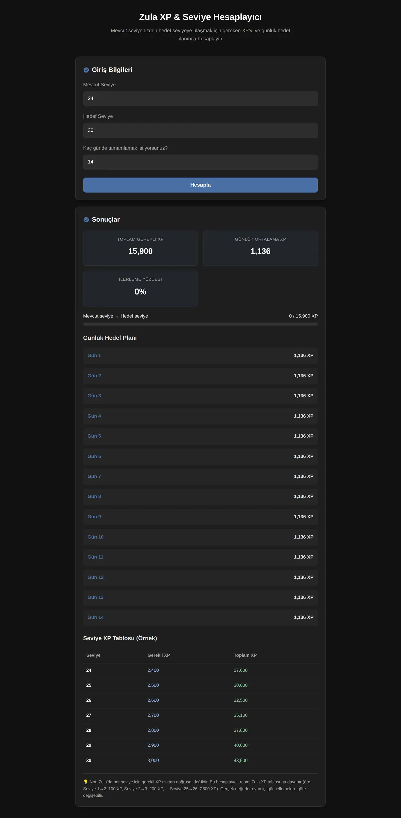Click the 'Günlük Hedef Planı' heading
401x818 pixels.
coord(110,338)
